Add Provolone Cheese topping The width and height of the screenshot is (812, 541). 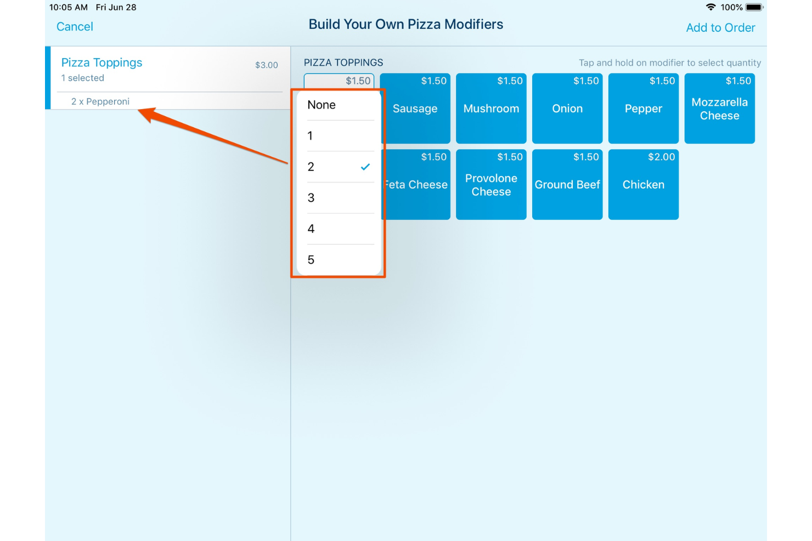[491, 185]
